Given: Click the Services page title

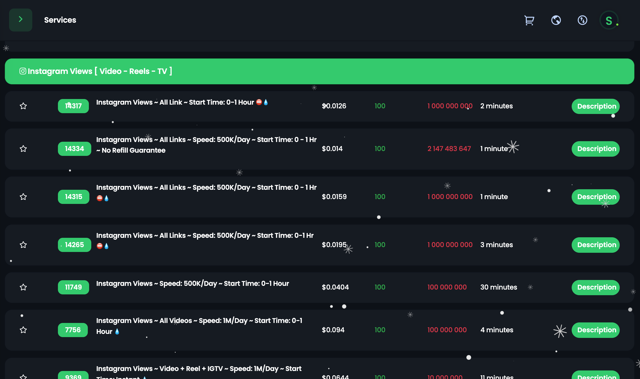Looking at the screenshot, I should (x=60, y=20).
